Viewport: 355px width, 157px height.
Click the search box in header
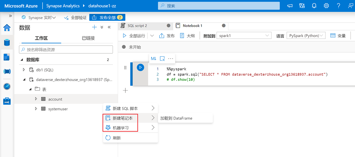coord(219,6)
